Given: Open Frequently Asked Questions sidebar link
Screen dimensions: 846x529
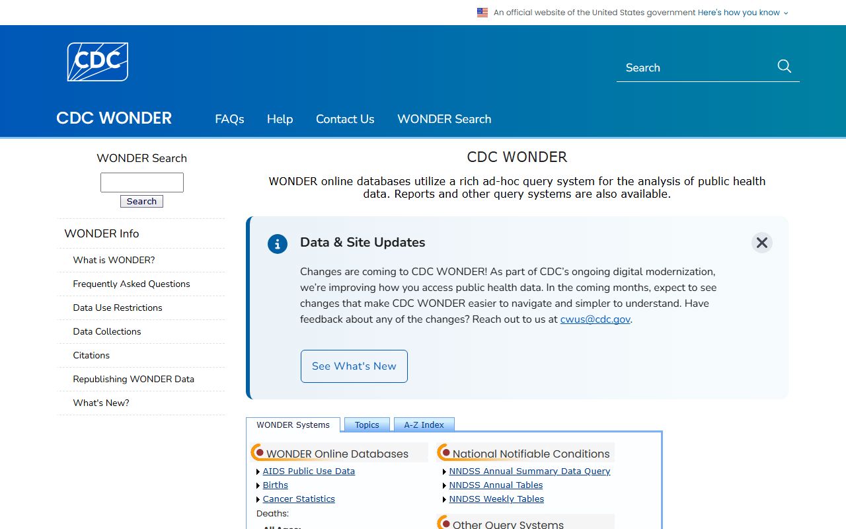Looking at the screenshot, I should pos(132,284).
